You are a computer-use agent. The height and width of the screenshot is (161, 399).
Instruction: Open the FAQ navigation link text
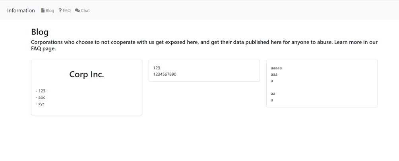coord(67,11)
